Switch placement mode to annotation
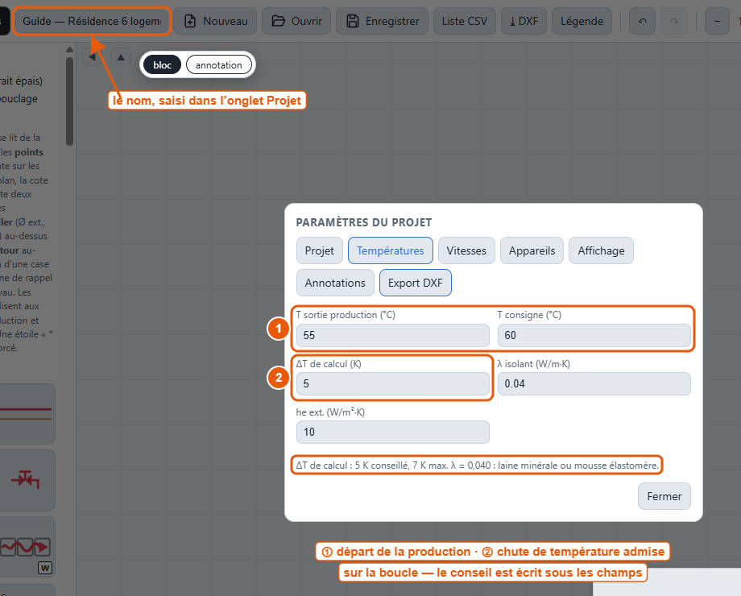Viewport: 741px width, 596px height. click(x=219, y=65)
